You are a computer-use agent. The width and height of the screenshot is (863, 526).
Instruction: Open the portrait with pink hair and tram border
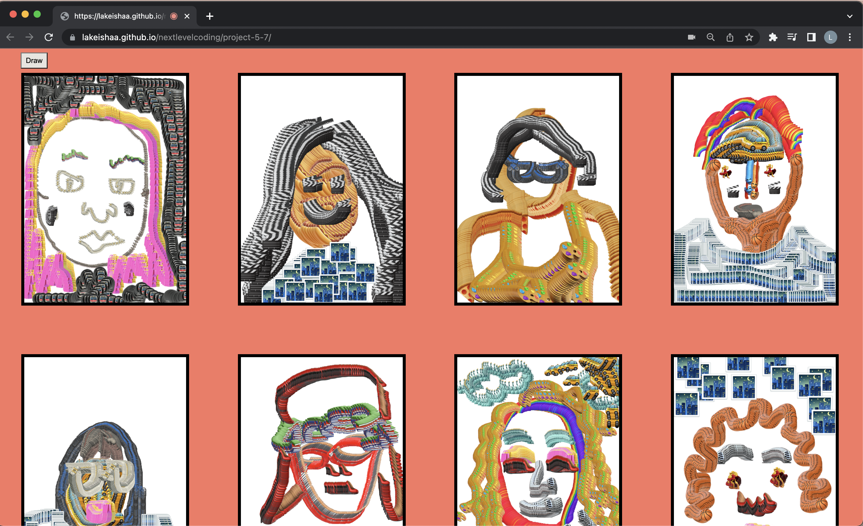(x=105, y=189)
